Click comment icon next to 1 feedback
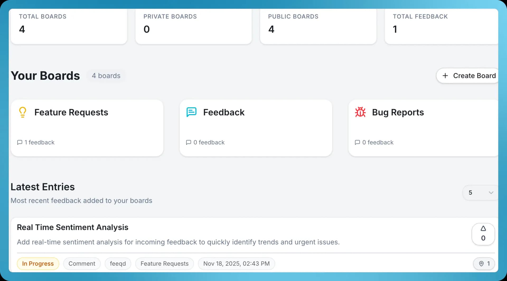 coord(20,143)
